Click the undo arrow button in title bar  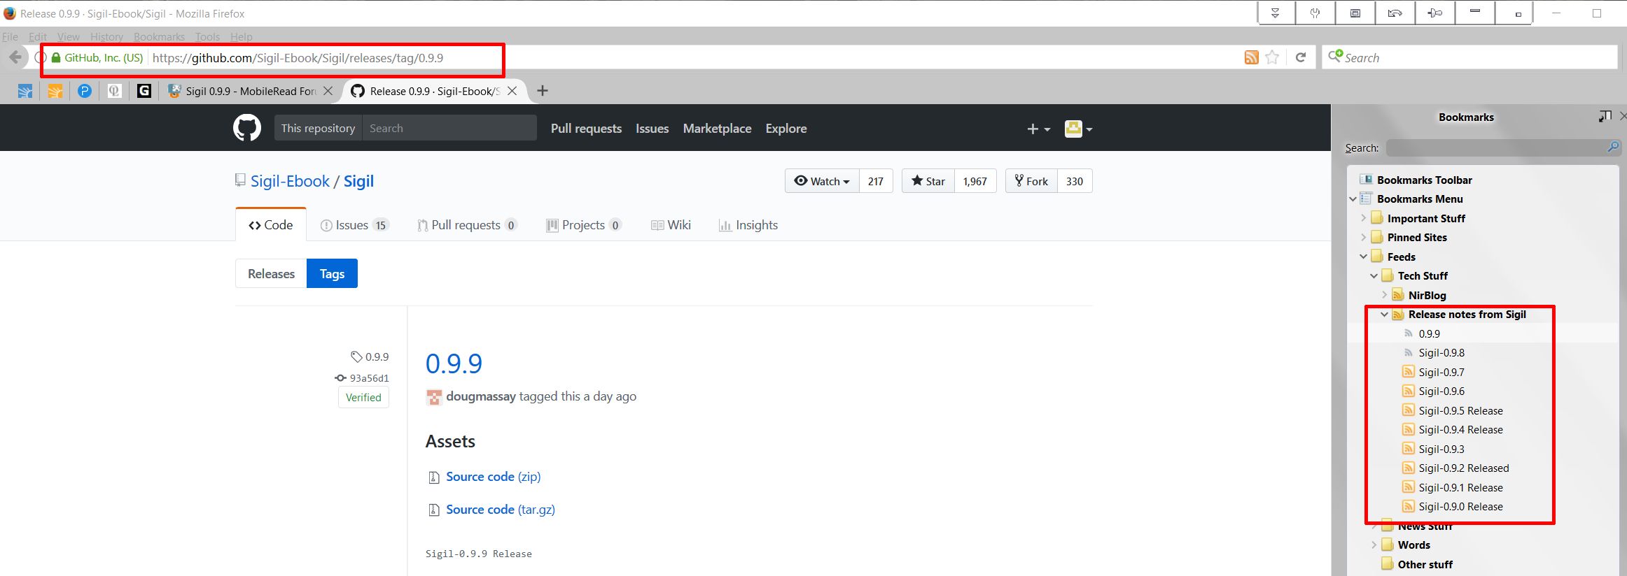tap(1395, 13)
